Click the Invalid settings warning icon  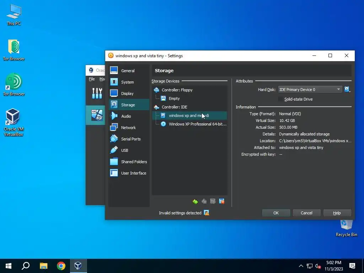[x=207, y=213]
